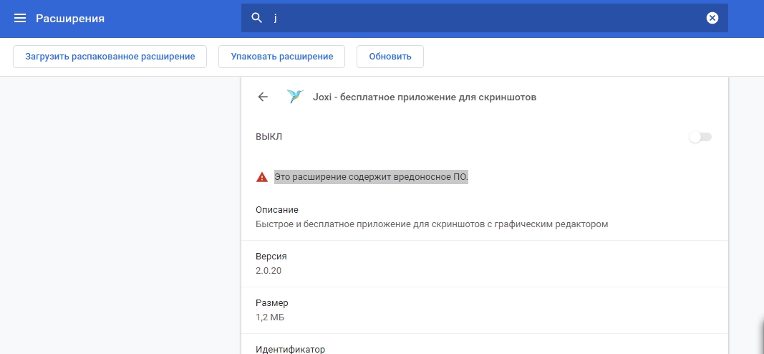Click the "Обновить" button
The width and height of the screenshot is (764, 354).
pyautogui.click(x=390, y=57)
